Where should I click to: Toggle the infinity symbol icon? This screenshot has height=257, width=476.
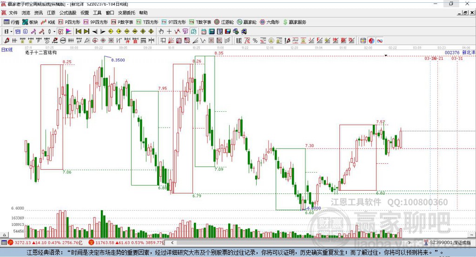[x=379, y=41]
